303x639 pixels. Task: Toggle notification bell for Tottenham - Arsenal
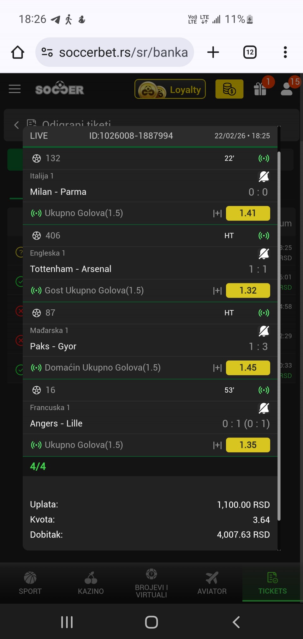[264, 254]
